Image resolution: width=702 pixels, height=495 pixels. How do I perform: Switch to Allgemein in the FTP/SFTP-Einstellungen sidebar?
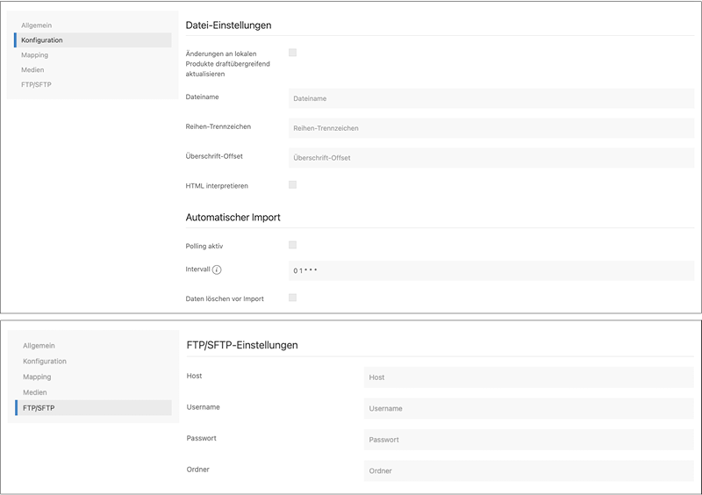(x=39, y=346)
